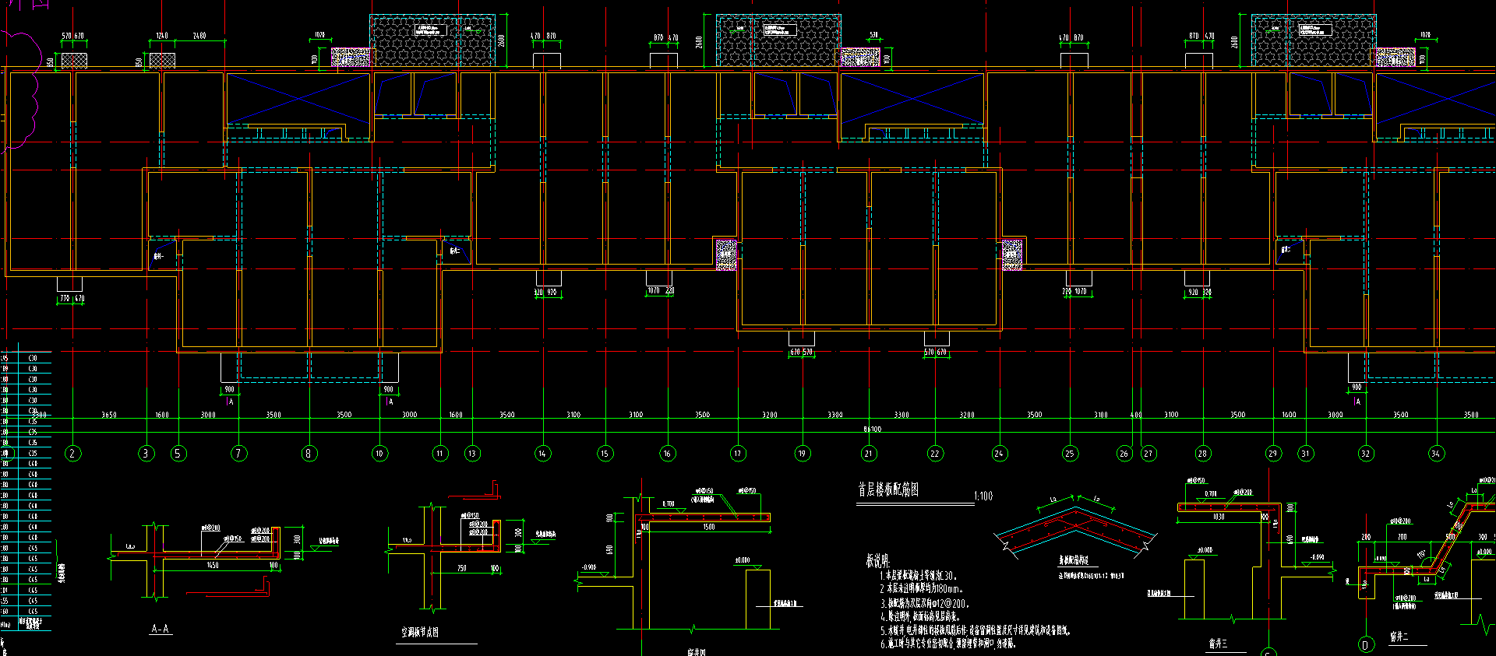Pick grid axis bubble 16
This screenshot has height=656, width=1496.
668,453
